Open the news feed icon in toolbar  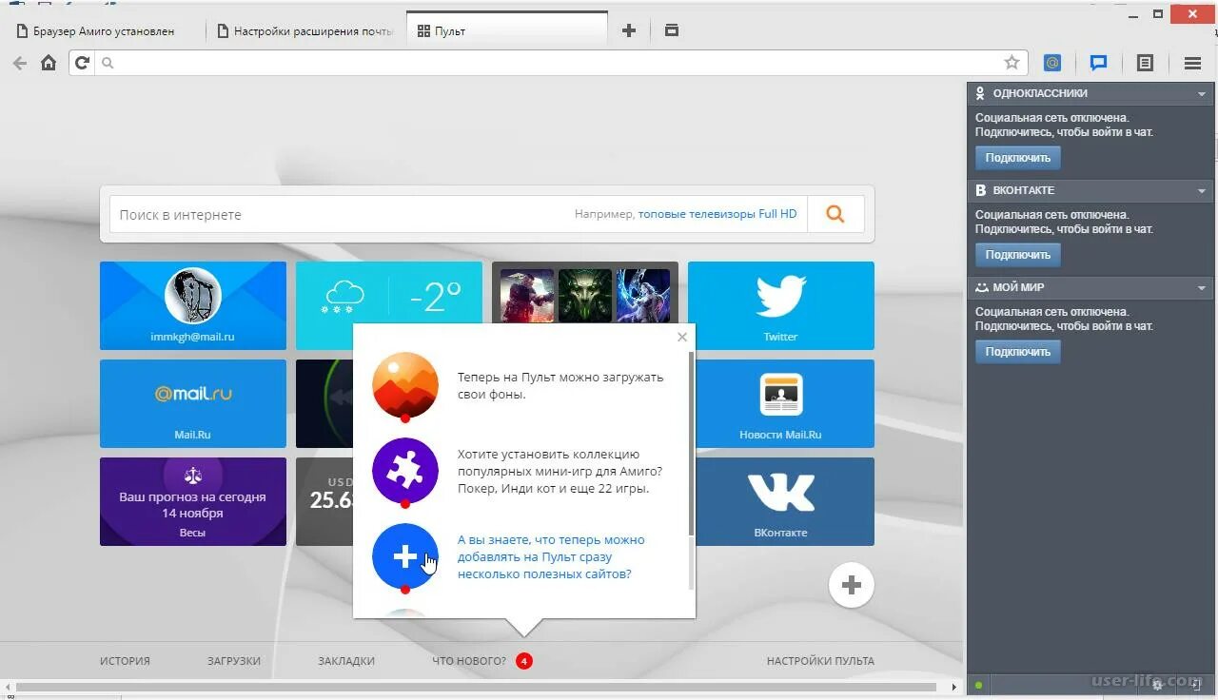[1145, 63]
